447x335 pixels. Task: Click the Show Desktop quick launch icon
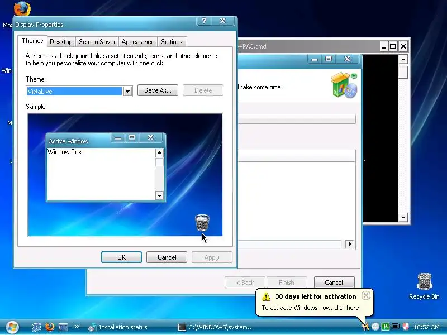pos(36,327)
